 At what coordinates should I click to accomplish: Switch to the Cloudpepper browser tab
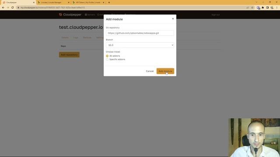coord(18,3)
